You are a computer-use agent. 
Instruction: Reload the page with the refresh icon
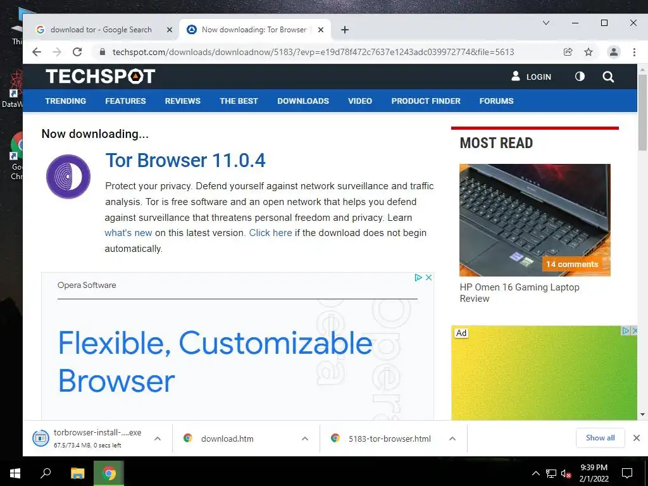(x=77, y=52)
